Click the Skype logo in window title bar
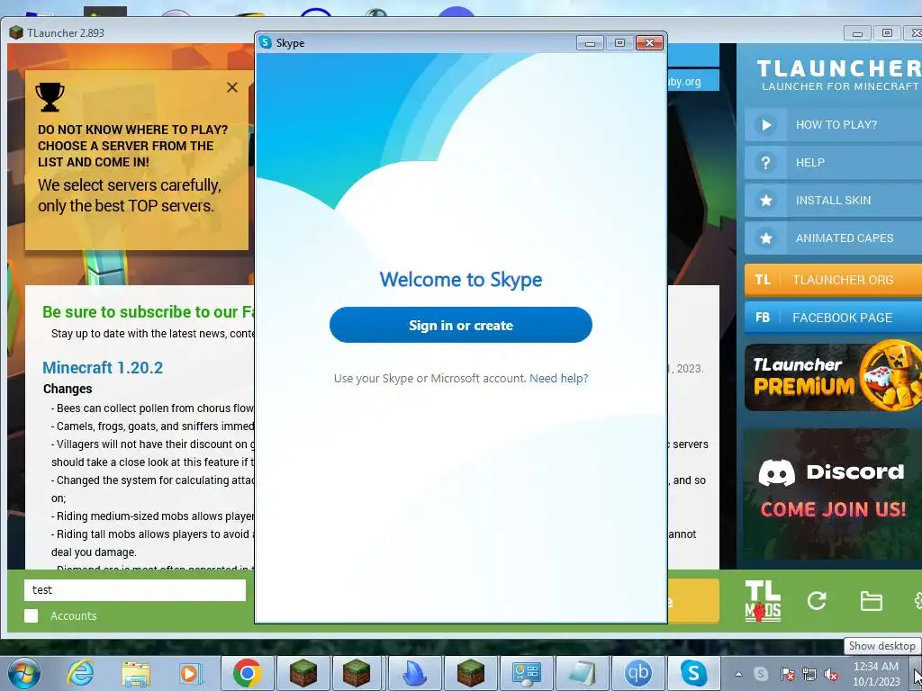The height and width of the screenshot is (691, 922). pyautogui.click(x=266, y=42)
